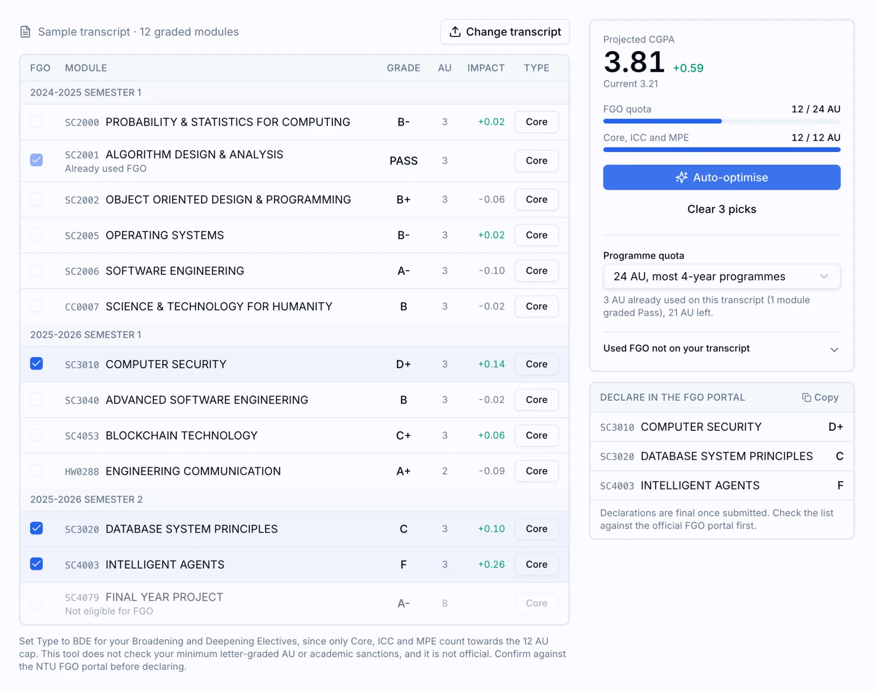Click the MODULE column header
874x692 pixels.
tap(86, 68)
